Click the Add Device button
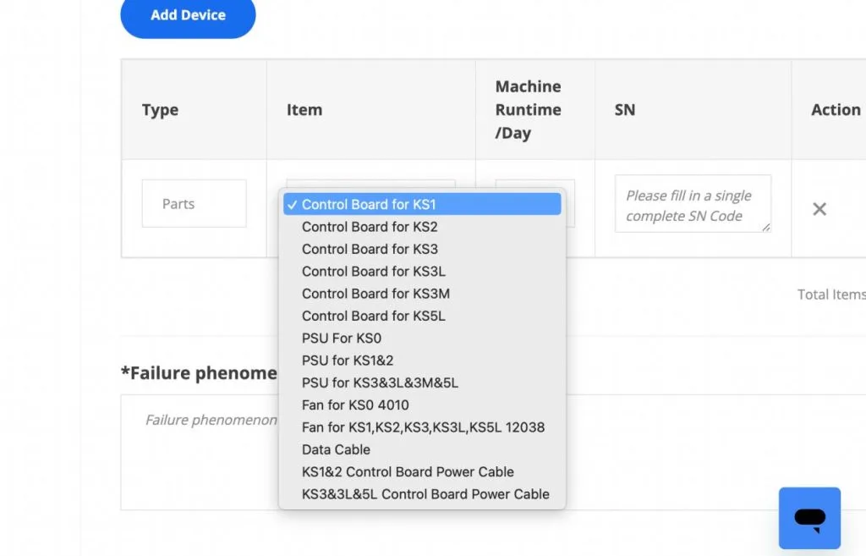The width and height of the screenshot is (866, 556). 188,15
